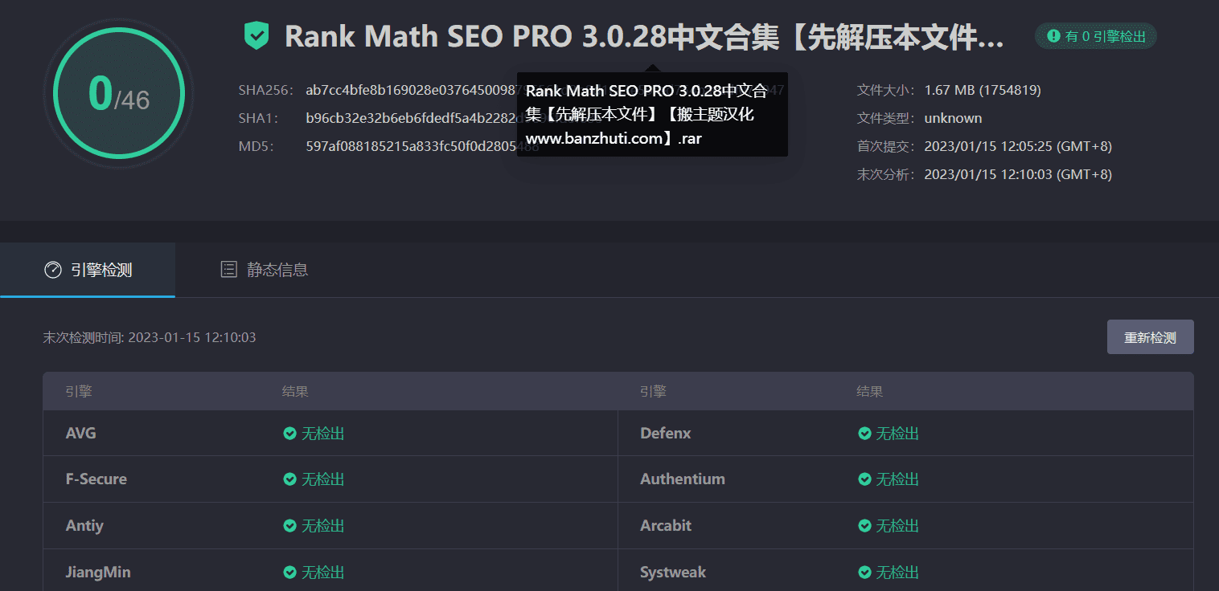The width and height of the screenshot is (1219, 591).
Task: Click the Defenx engine name
Action: (666, 434)
